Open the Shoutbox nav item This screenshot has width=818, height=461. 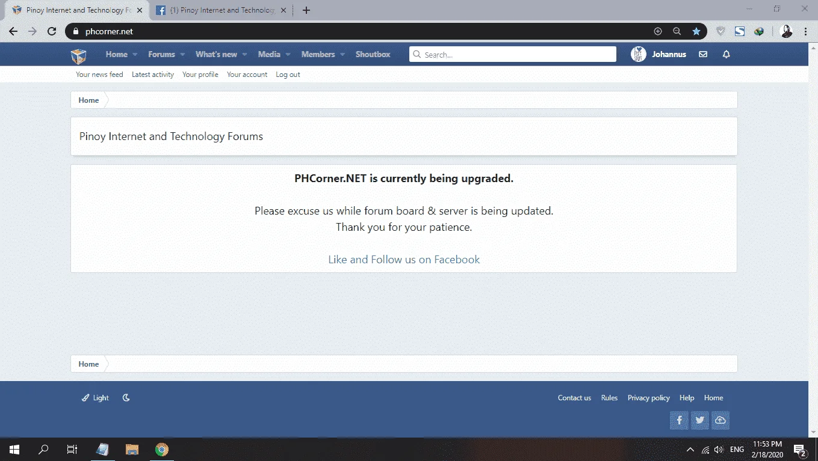pyautogui.click(x=373, y=54)
